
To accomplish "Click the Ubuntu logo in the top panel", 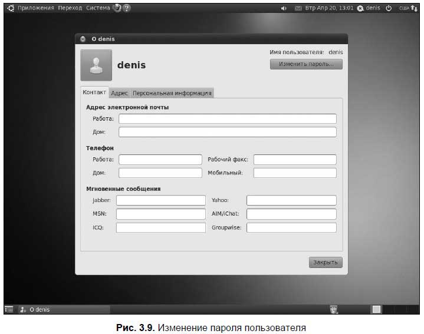I will (10, 8).
